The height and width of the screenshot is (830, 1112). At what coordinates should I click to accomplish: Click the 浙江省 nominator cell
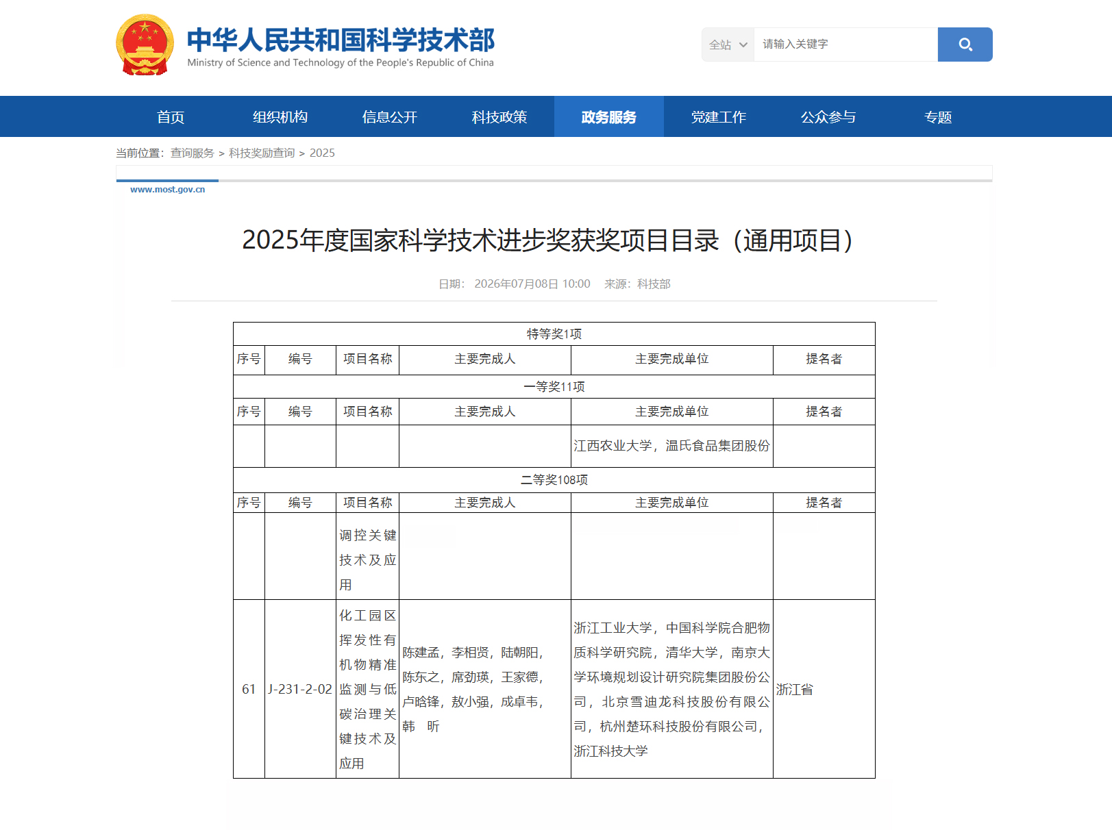pyautogui.click(x=824, y=689)
